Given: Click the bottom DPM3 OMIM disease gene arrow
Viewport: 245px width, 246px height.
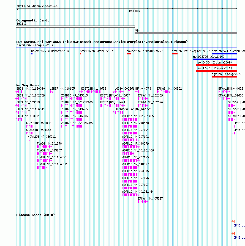Looking at the screenshot, I should click(233, 234).
